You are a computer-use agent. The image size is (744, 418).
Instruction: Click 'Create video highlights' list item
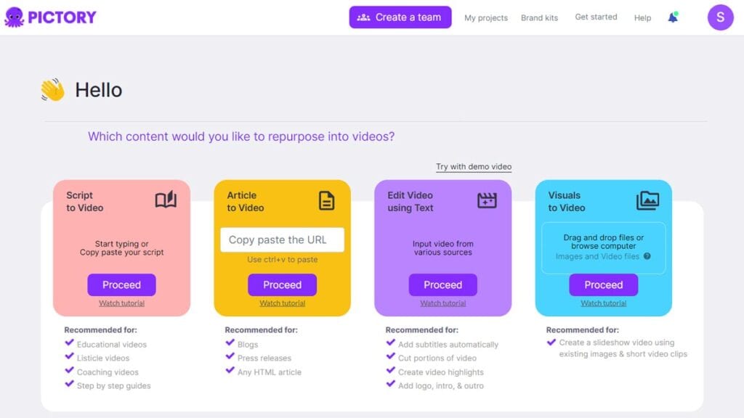click(441, 372)
